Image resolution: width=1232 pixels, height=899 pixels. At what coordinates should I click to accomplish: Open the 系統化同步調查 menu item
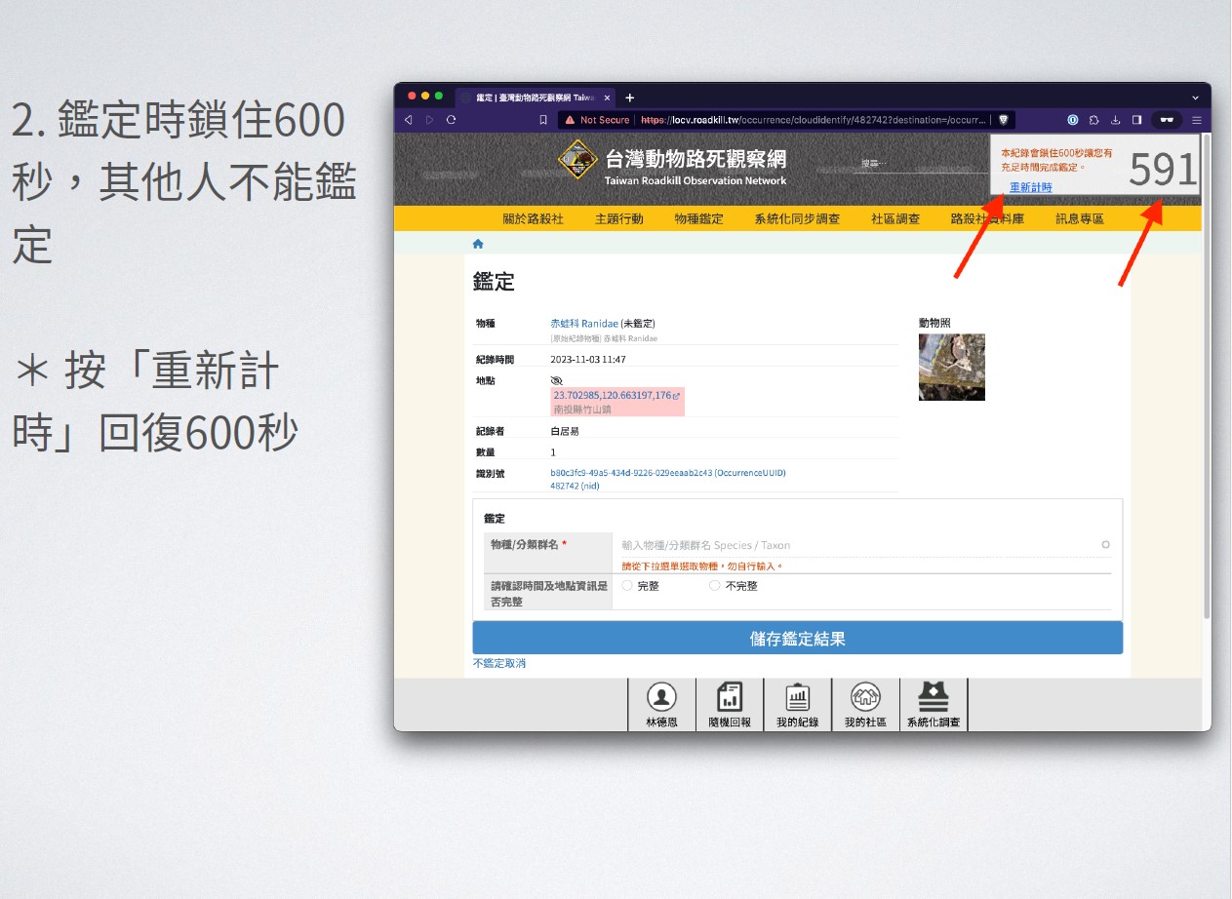pyautogui.click(x=796, y=219)
